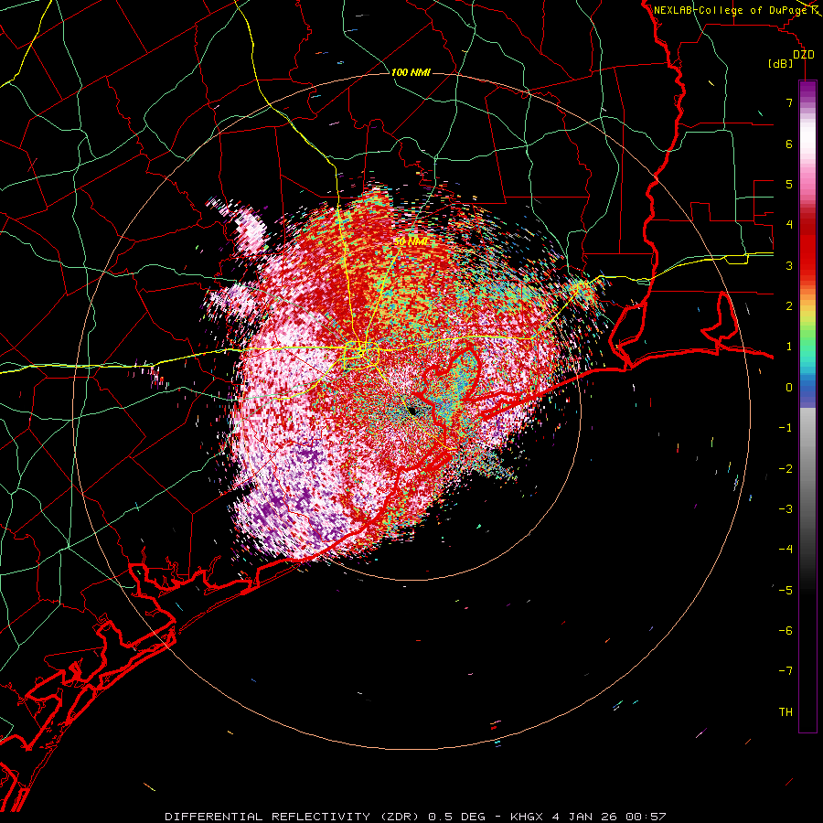This screenshot has height=823, width=823.
Task: Click the 5 dB value on the scale
Action: click(x=789, y=184)
